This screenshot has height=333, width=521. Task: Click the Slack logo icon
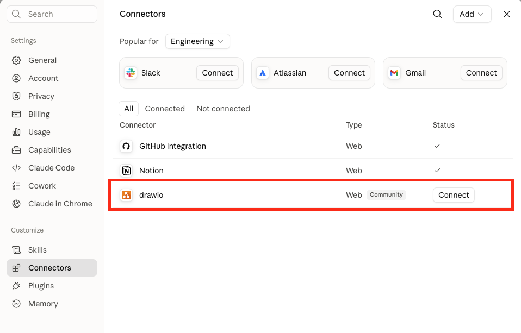pyautogui.click(x=131, y=73)
